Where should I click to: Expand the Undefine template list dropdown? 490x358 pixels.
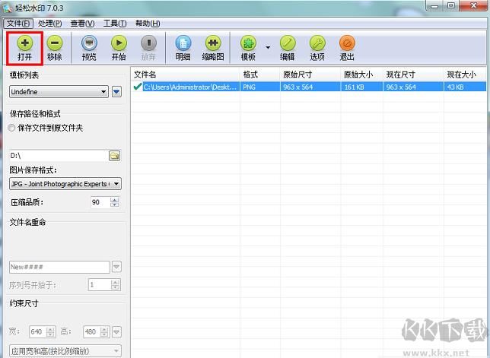(59, 92)
